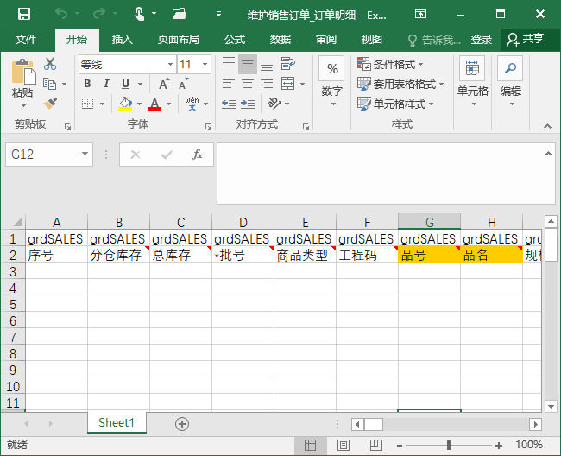Click the text Orientation icon
Screen dimensions: 561x456
pos(274,104)
